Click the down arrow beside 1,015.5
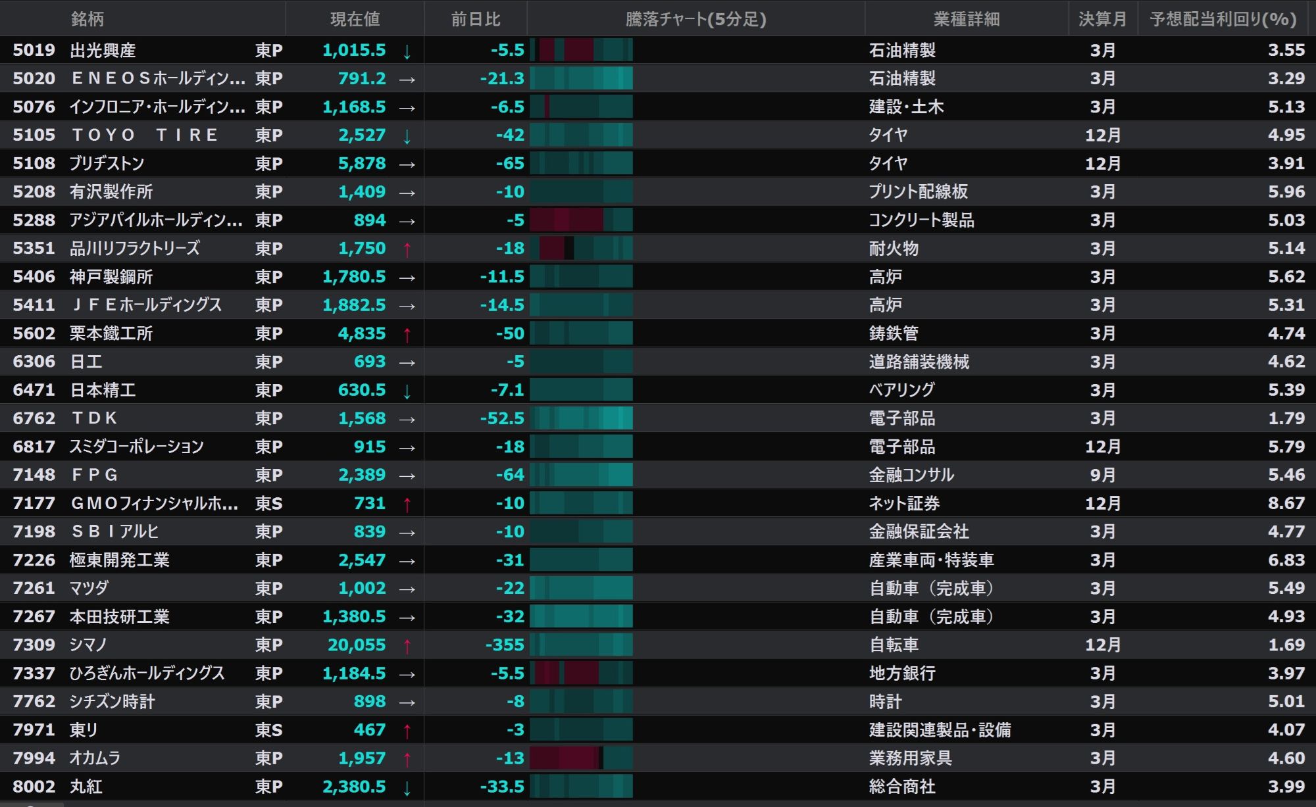The image size is (1316, 807). click(x=407, y=51)
